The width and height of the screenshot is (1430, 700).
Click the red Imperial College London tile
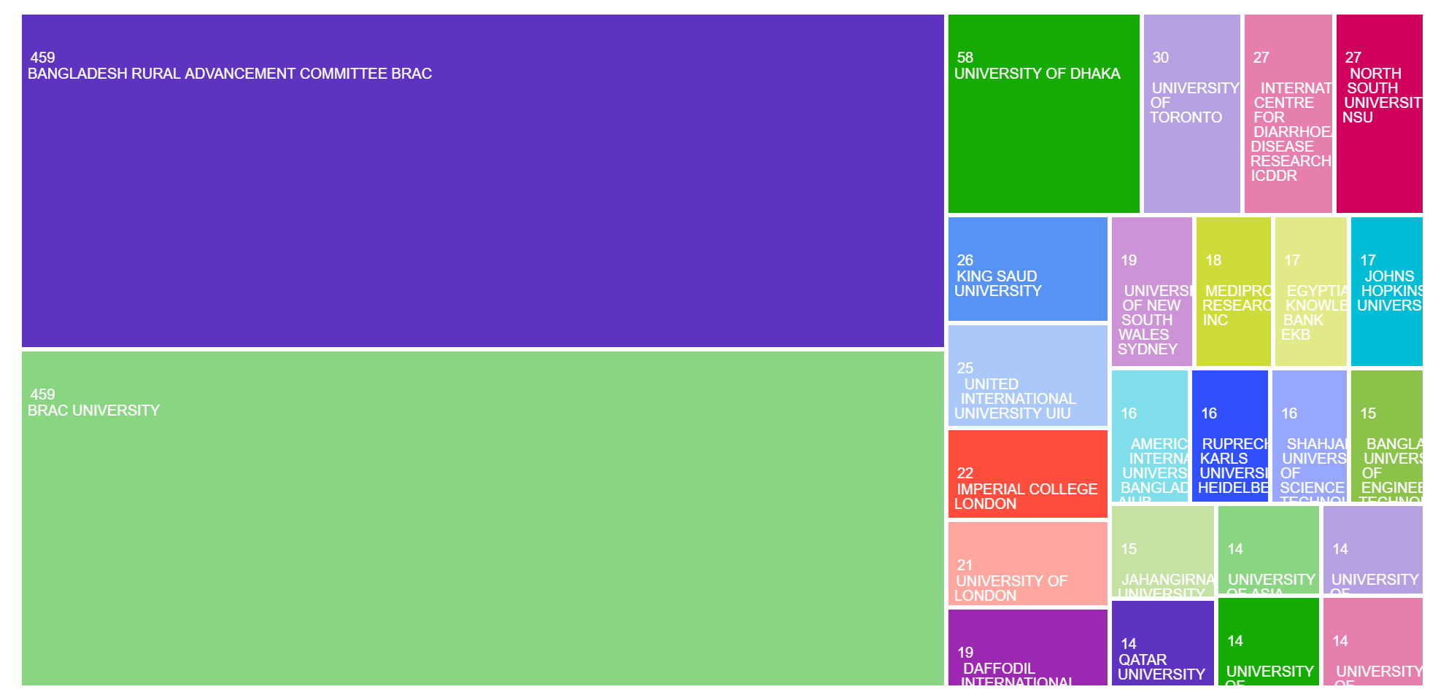pyautogui.click(x=1027, y=474)
